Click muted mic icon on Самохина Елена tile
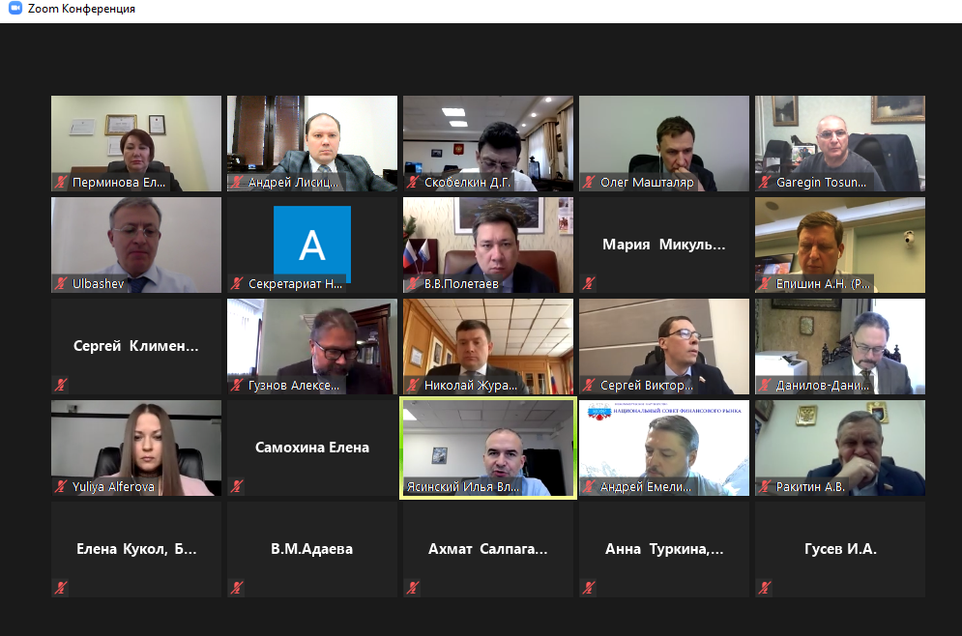 pyautogui.click(x=237, y=486)
